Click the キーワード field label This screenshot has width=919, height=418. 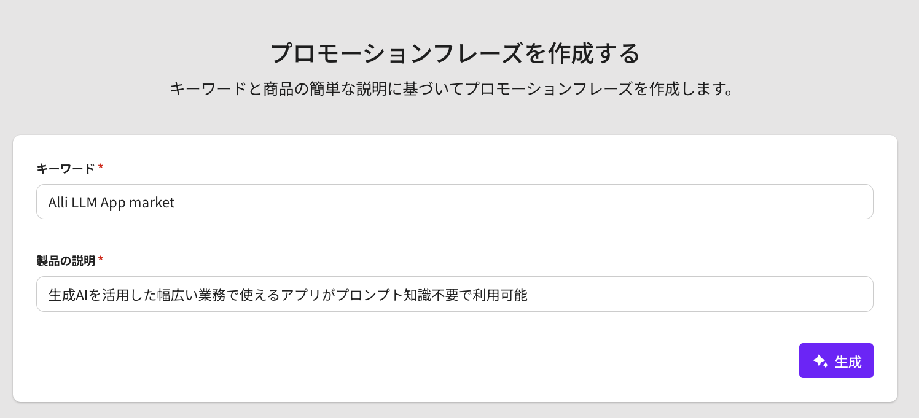[66, 168]
